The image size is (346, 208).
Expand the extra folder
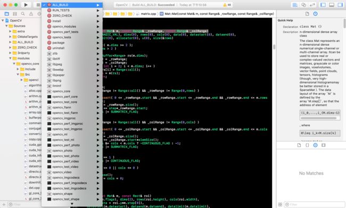click(x=10, y=31)
